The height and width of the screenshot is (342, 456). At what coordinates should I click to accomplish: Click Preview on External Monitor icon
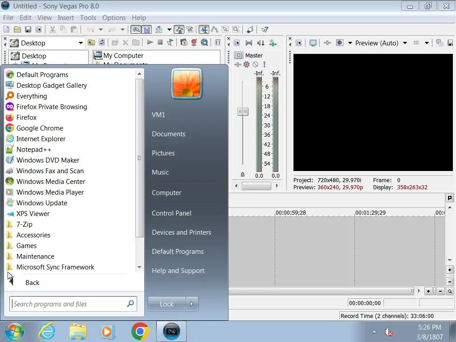313,43
